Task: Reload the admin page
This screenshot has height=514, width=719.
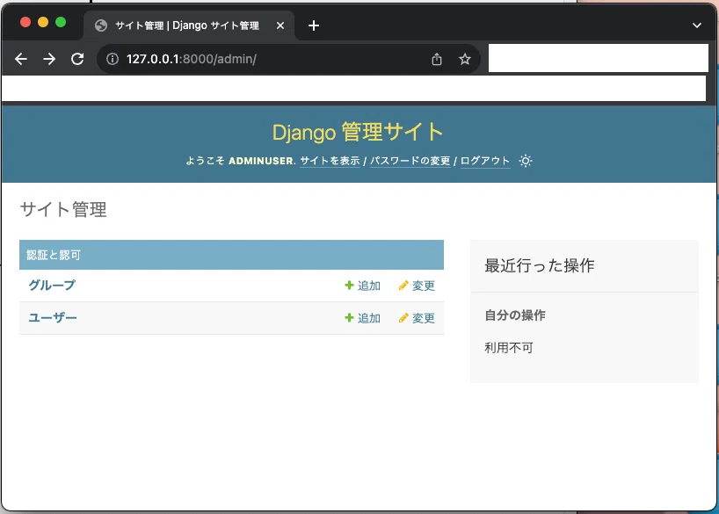Action: (77, 59)
